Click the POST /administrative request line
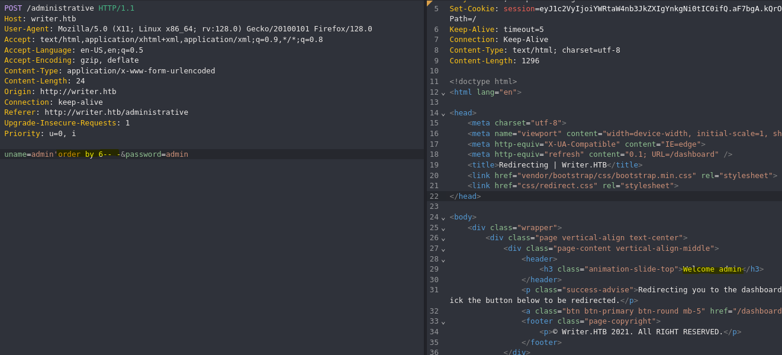Image resolution: width=782 pixels, height=355 pixels. [69, 8]
